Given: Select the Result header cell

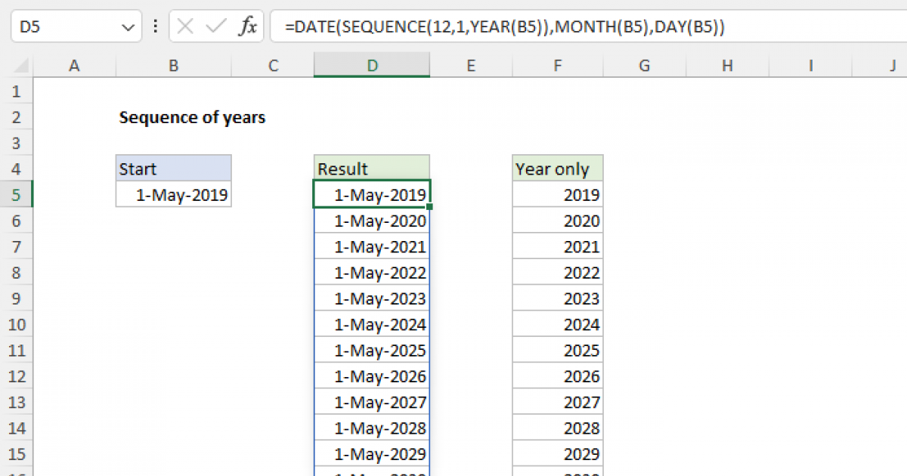Looking at the screenshot, I should tap(371, 168).
